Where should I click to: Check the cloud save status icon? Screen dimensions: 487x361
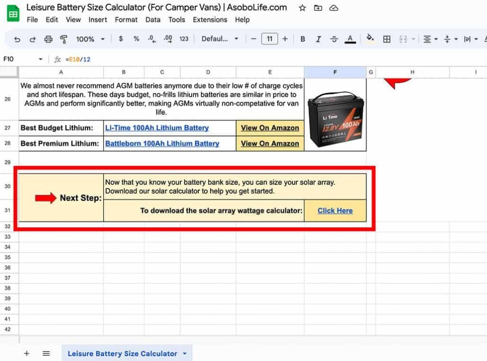click(334, 8)
